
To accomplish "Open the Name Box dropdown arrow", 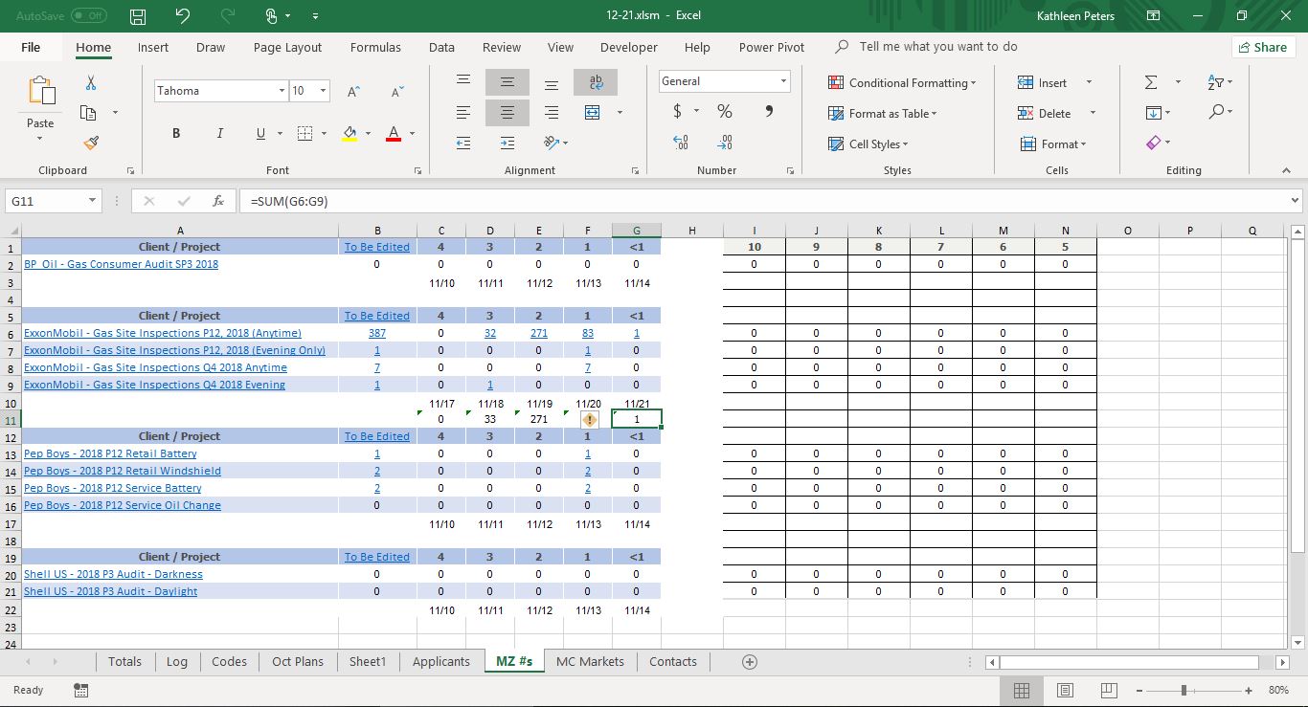I will coord(93,201).
